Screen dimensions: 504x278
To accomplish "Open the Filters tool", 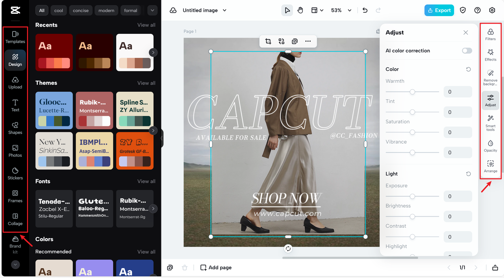I will [x=491, y=34].
